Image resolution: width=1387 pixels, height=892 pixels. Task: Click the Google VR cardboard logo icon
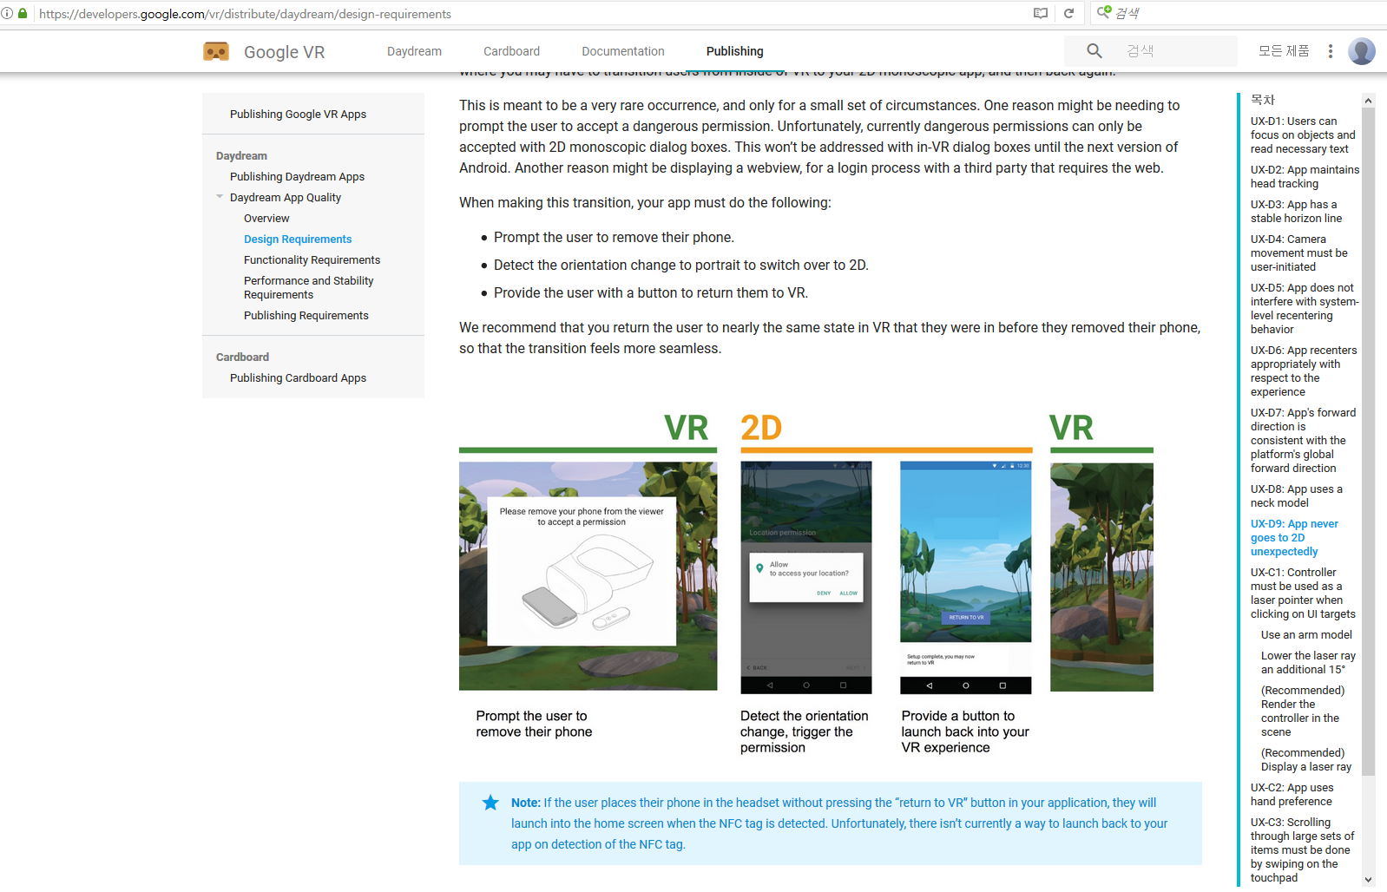pyautogui.click(x=216, y=52)
